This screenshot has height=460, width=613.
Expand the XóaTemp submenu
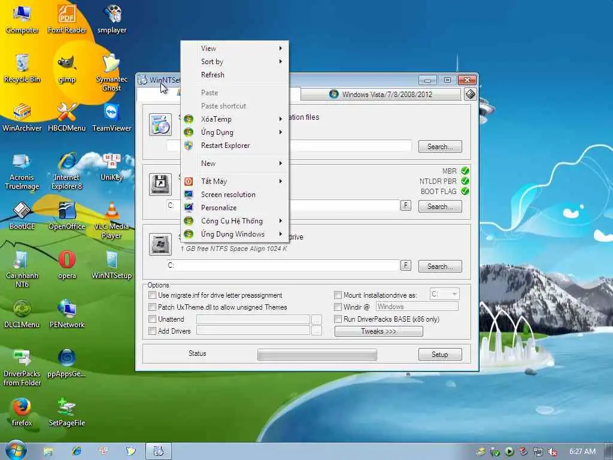pos(235,119)
